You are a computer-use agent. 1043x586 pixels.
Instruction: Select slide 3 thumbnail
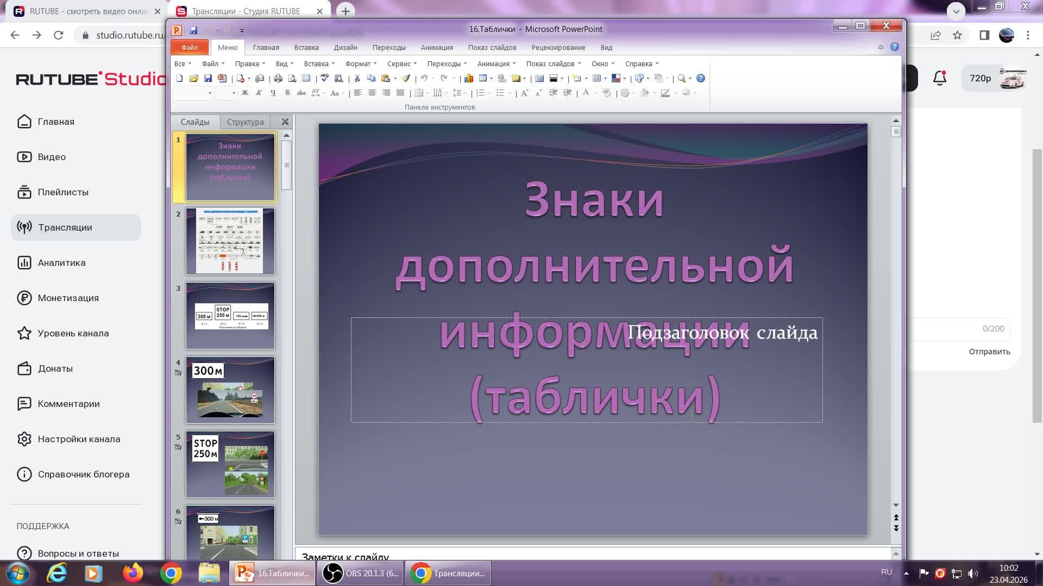[x=230, y=315]
